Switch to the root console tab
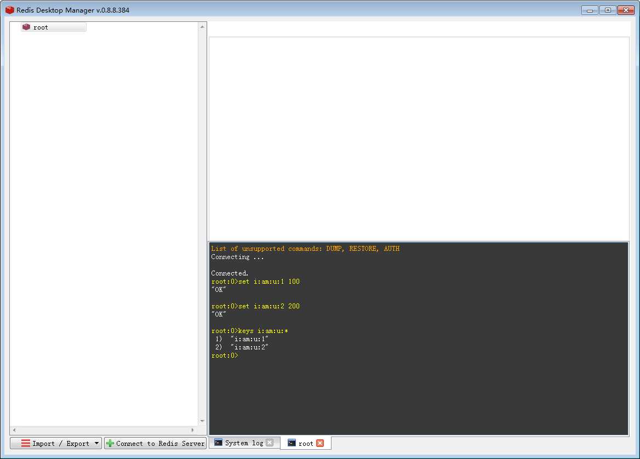 306,443
